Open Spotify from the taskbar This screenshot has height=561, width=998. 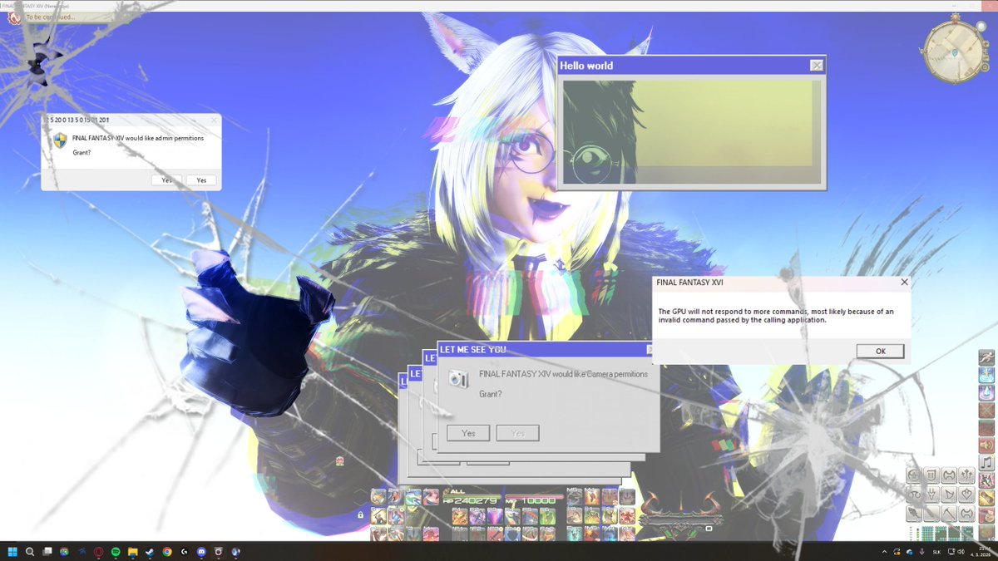pyautogui.click(x=115, y=551)
